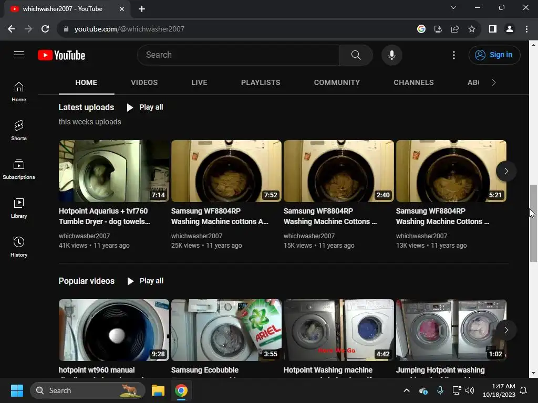
Task: Open the 3:55 Samsung Ecobubble Ariel thumbnail
Action: click(x=226, y=330)
